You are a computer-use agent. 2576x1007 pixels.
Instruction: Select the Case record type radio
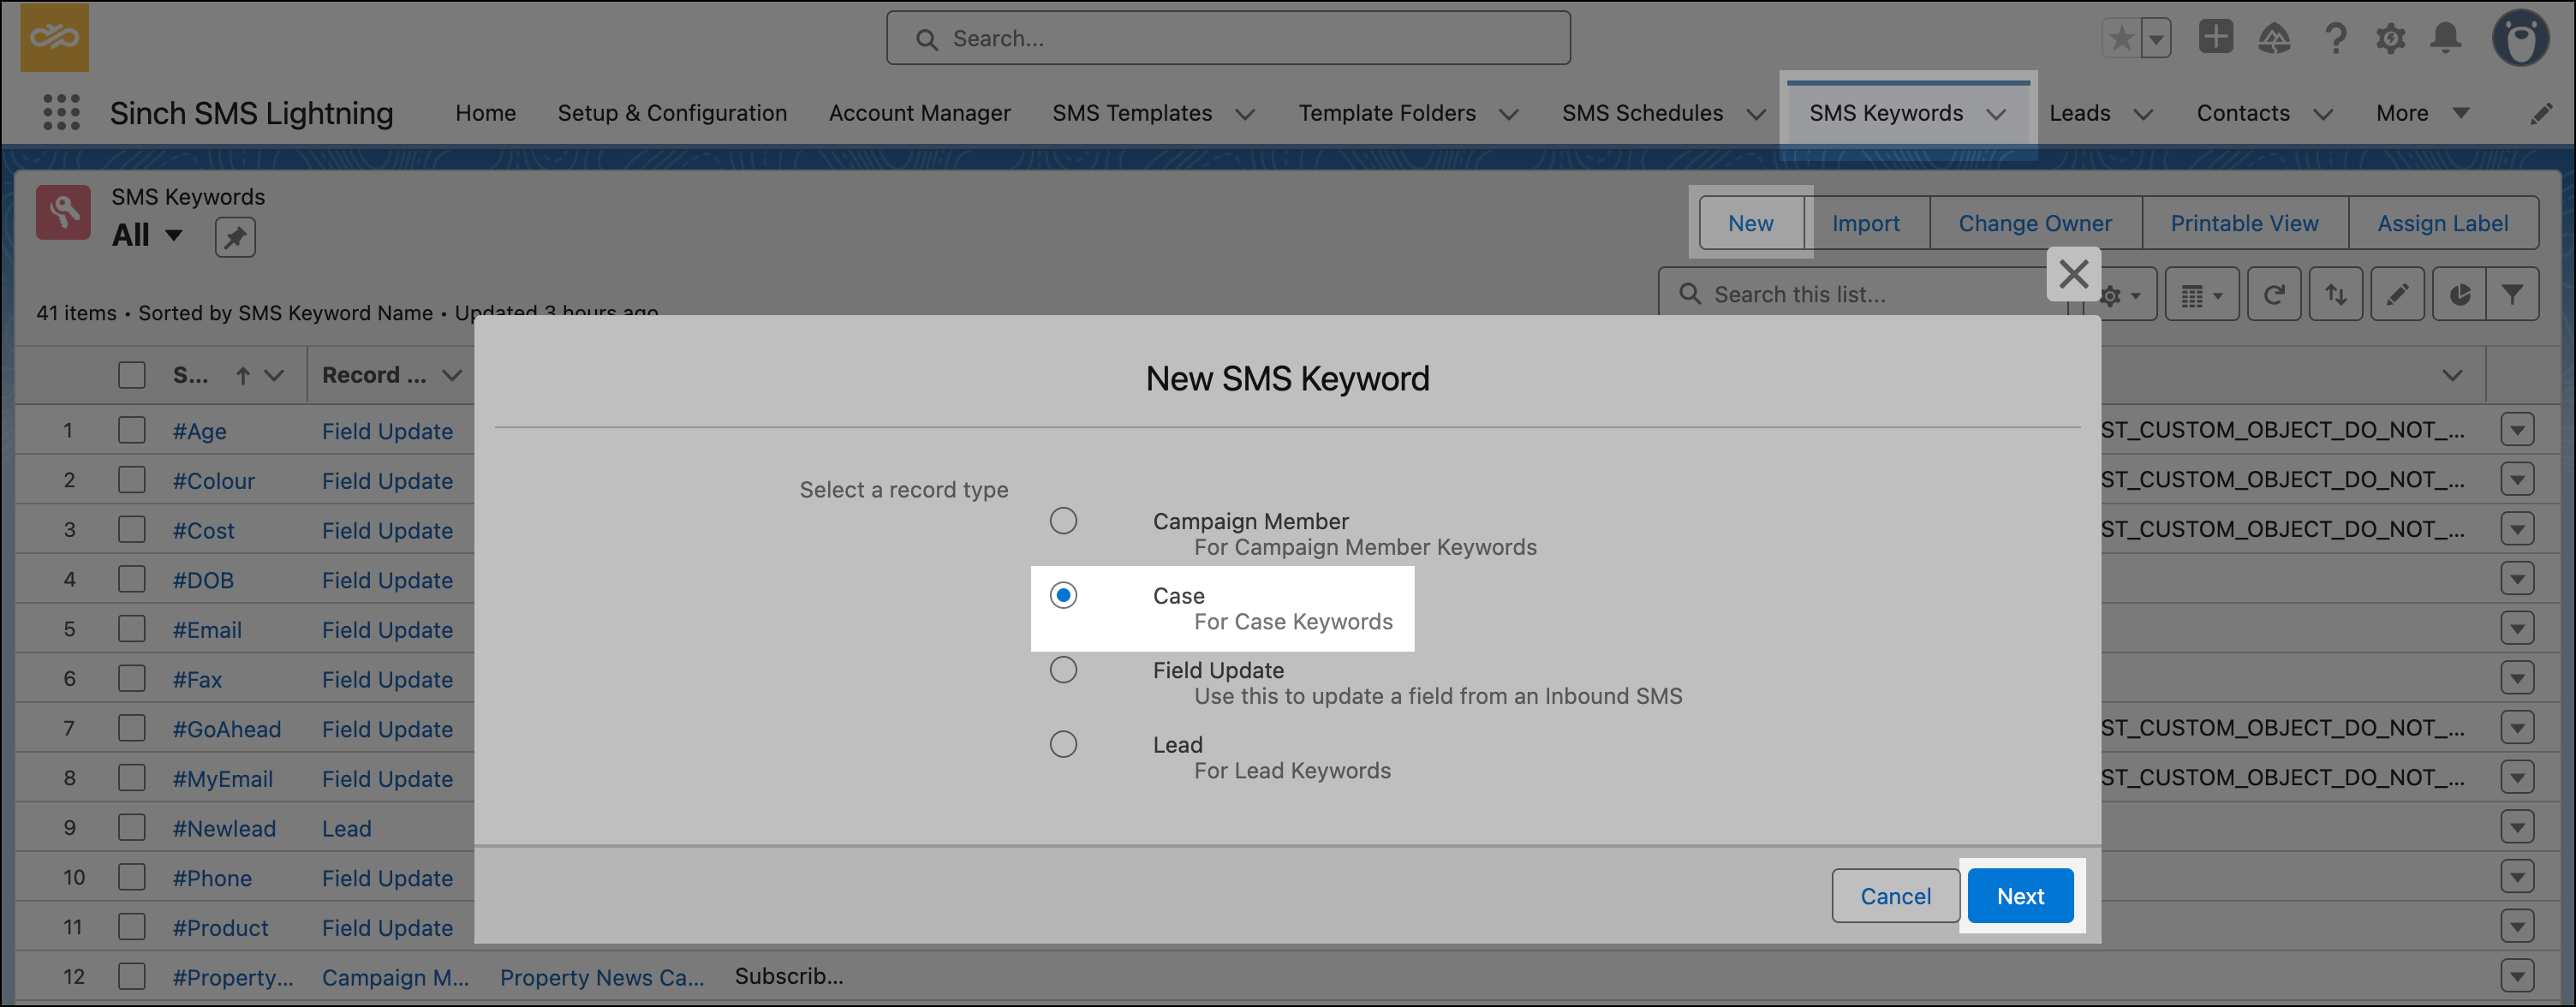tap(1063, 595)
